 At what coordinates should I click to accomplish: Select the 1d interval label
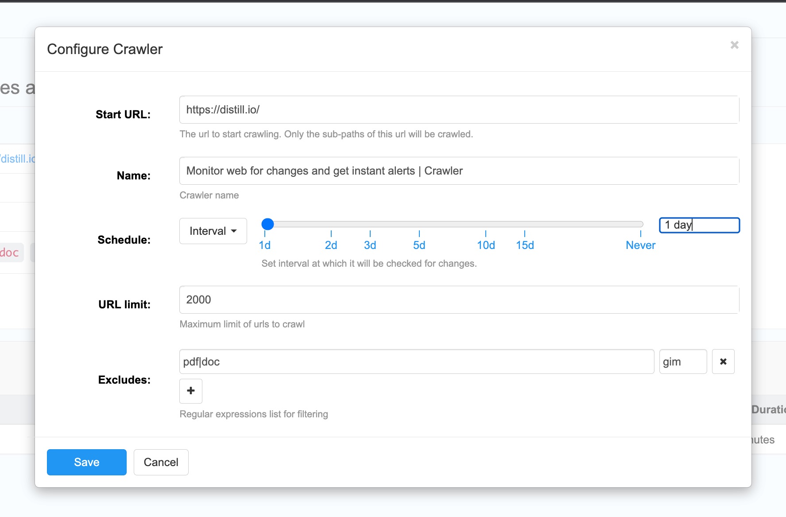(x=265, y=245)
